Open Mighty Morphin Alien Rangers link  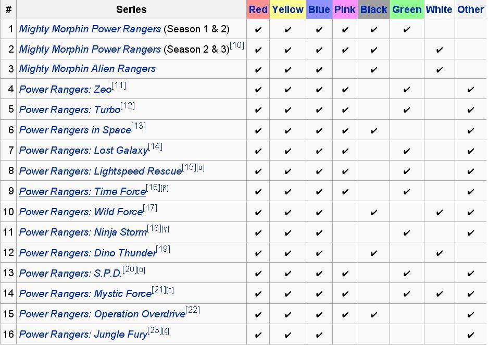(x=87, y=69)
